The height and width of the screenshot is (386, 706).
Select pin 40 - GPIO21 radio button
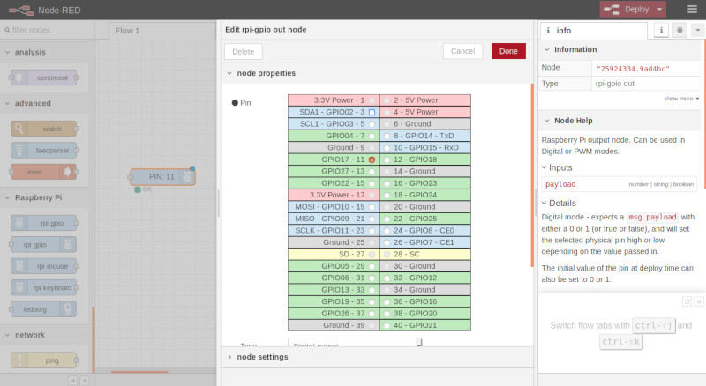coord(387,325)
